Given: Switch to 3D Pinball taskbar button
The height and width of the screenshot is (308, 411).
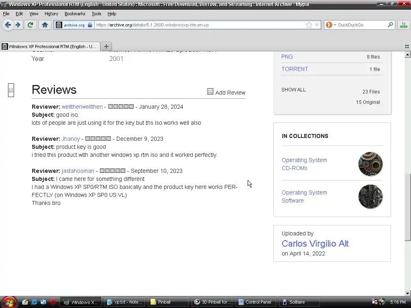Looking at the screenshot, I should point(212,302).
